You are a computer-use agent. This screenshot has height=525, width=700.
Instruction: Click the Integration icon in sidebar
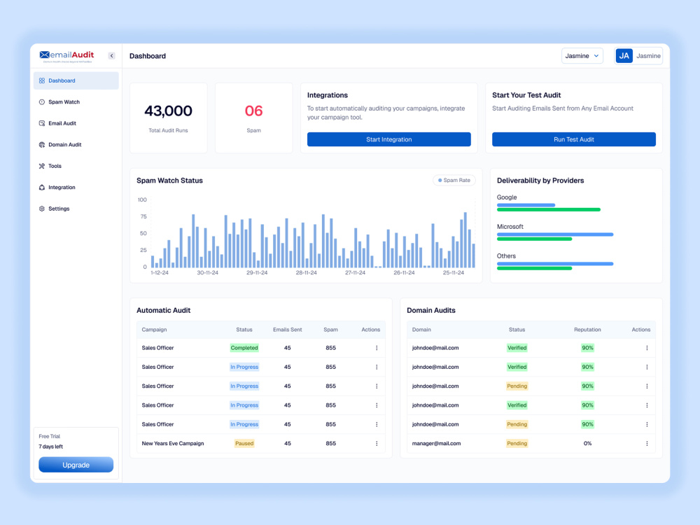[42, 188]
